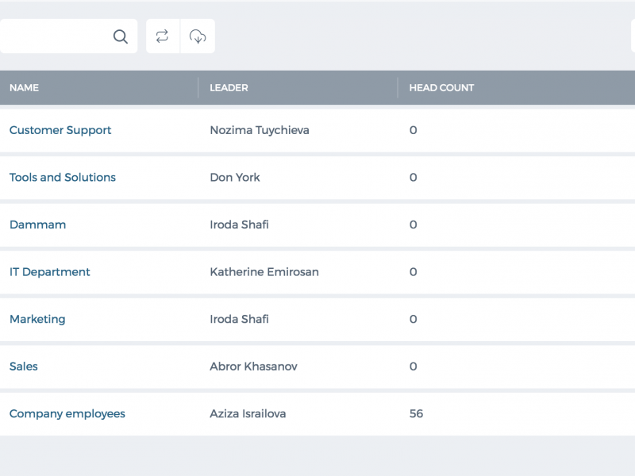
Task: Focus the search input field
Action: pyautogui.click(x=56, y=36)
